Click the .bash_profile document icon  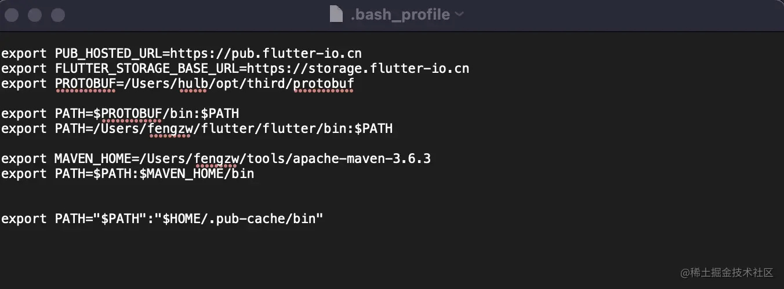click(336, 14)
